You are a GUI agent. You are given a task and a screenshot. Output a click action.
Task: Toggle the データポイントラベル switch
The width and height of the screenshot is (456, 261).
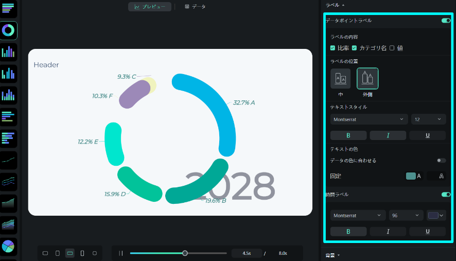pyautogui.click(x=446, y=21)
